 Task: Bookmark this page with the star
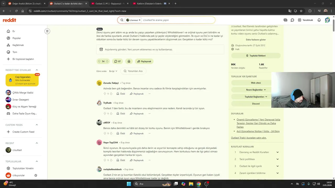[x=301, y=11]
